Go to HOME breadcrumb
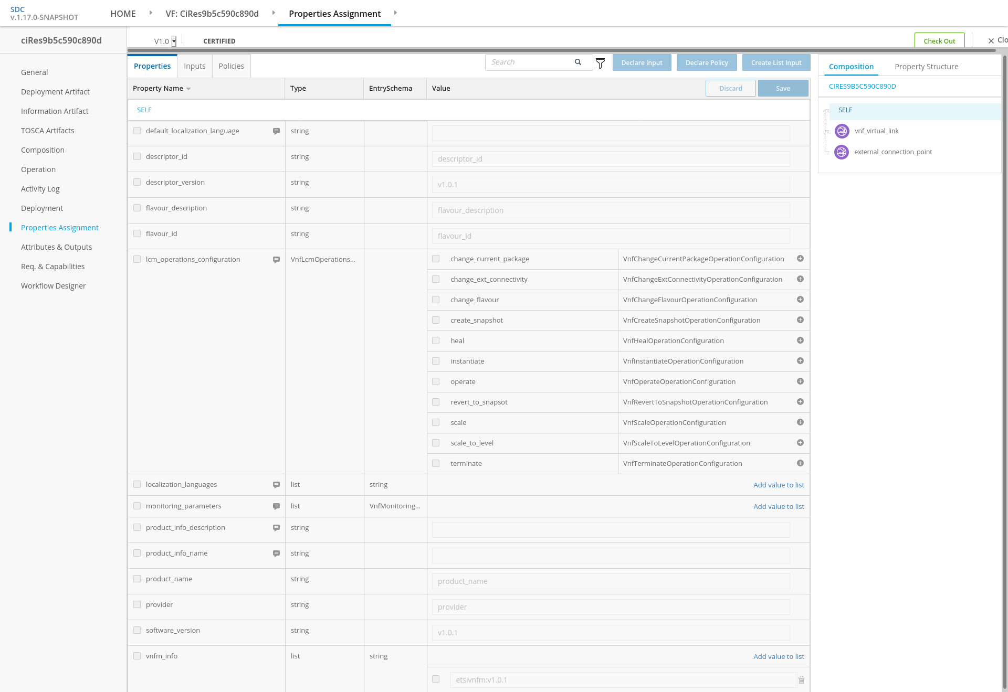 pos(123,14)
